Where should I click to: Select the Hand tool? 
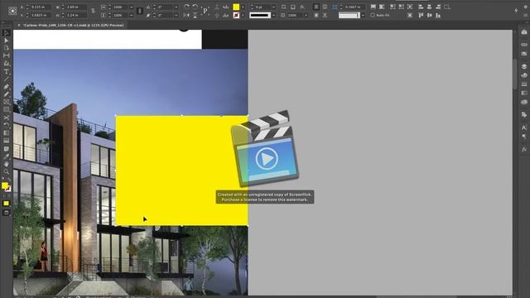point(6,164)
